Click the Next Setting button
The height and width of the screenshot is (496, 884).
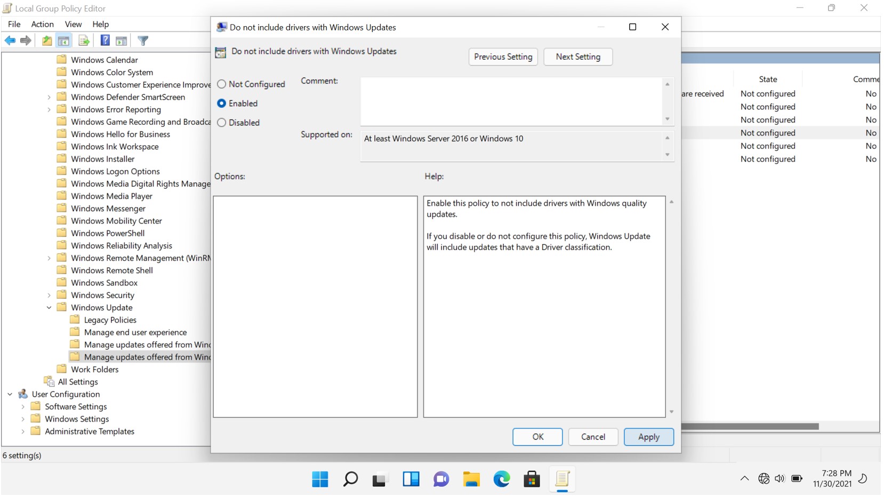point(578,57)
